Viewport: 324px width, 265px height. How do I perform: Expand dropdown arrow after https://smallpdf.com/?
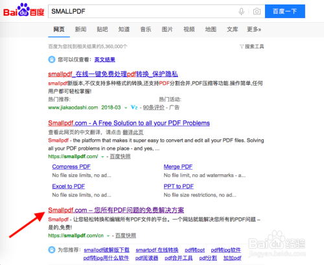coord(102,157)
